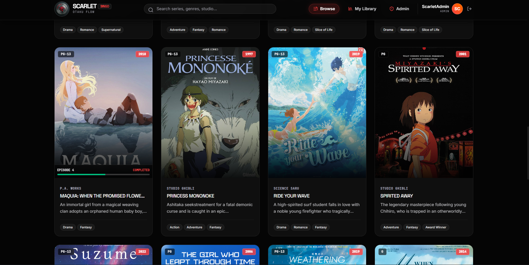Viewport: 529px width, 265px height.
Task: Click the Scarlet Otaku Flow logo icon
Action: tap(62, 9)
